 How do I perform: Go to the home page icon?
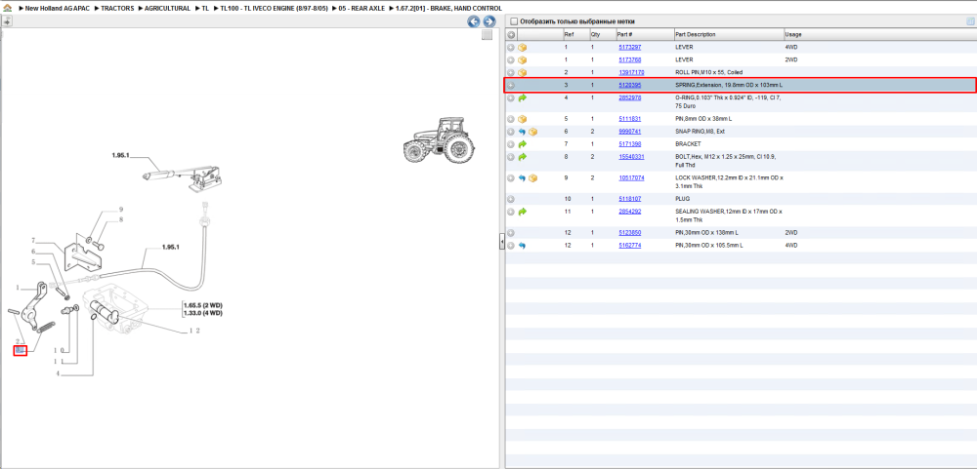coord(8,8)
